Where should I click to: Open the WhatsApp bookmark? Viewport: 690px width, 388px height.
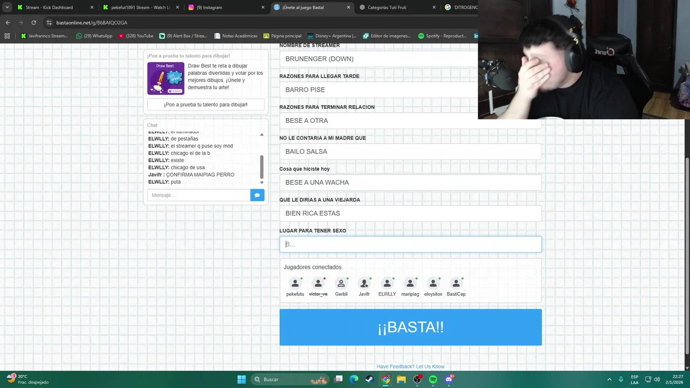[94, 36]
